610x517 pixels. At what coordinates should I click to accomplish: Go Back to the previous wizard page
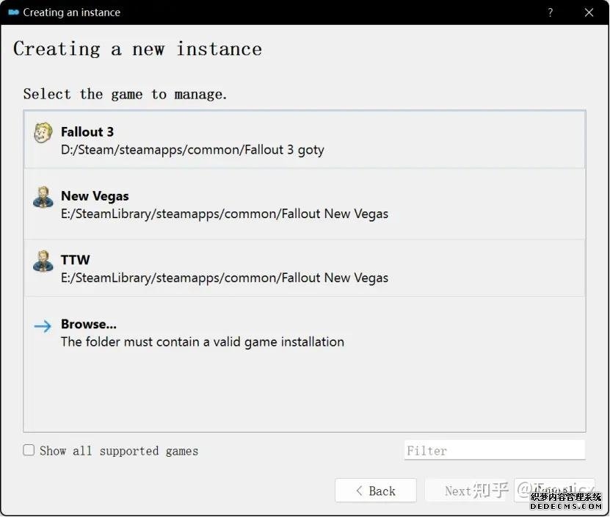pyautogui.click(x=375, y=491)
